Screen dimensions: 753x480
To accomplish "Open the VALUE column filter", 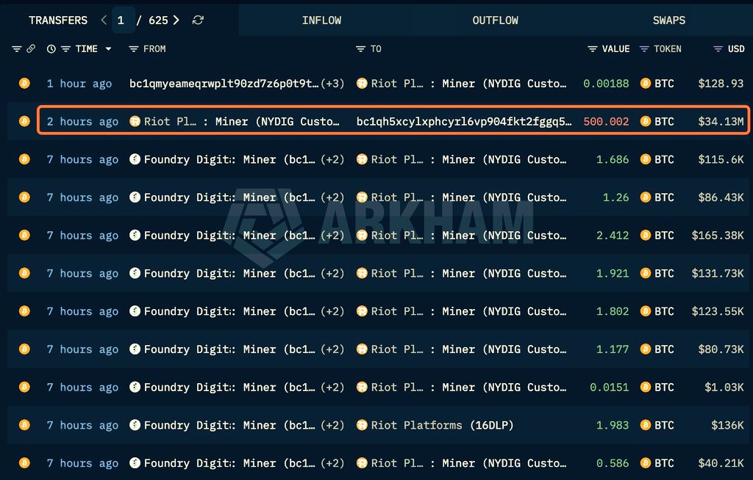I will click(x=593, y=49).
